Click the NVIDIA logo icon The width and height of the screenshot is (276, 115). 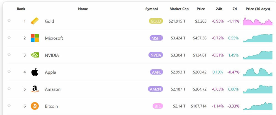[x=35, y=55]
